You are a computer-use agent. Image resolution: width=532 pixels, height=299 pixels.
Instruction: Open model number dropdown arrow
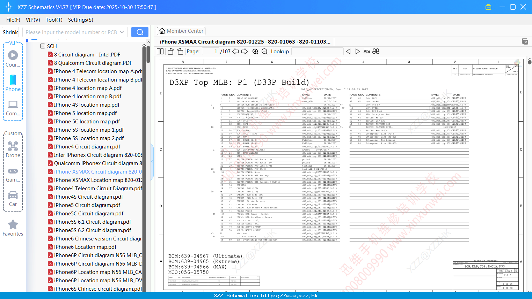pos(122,32)
